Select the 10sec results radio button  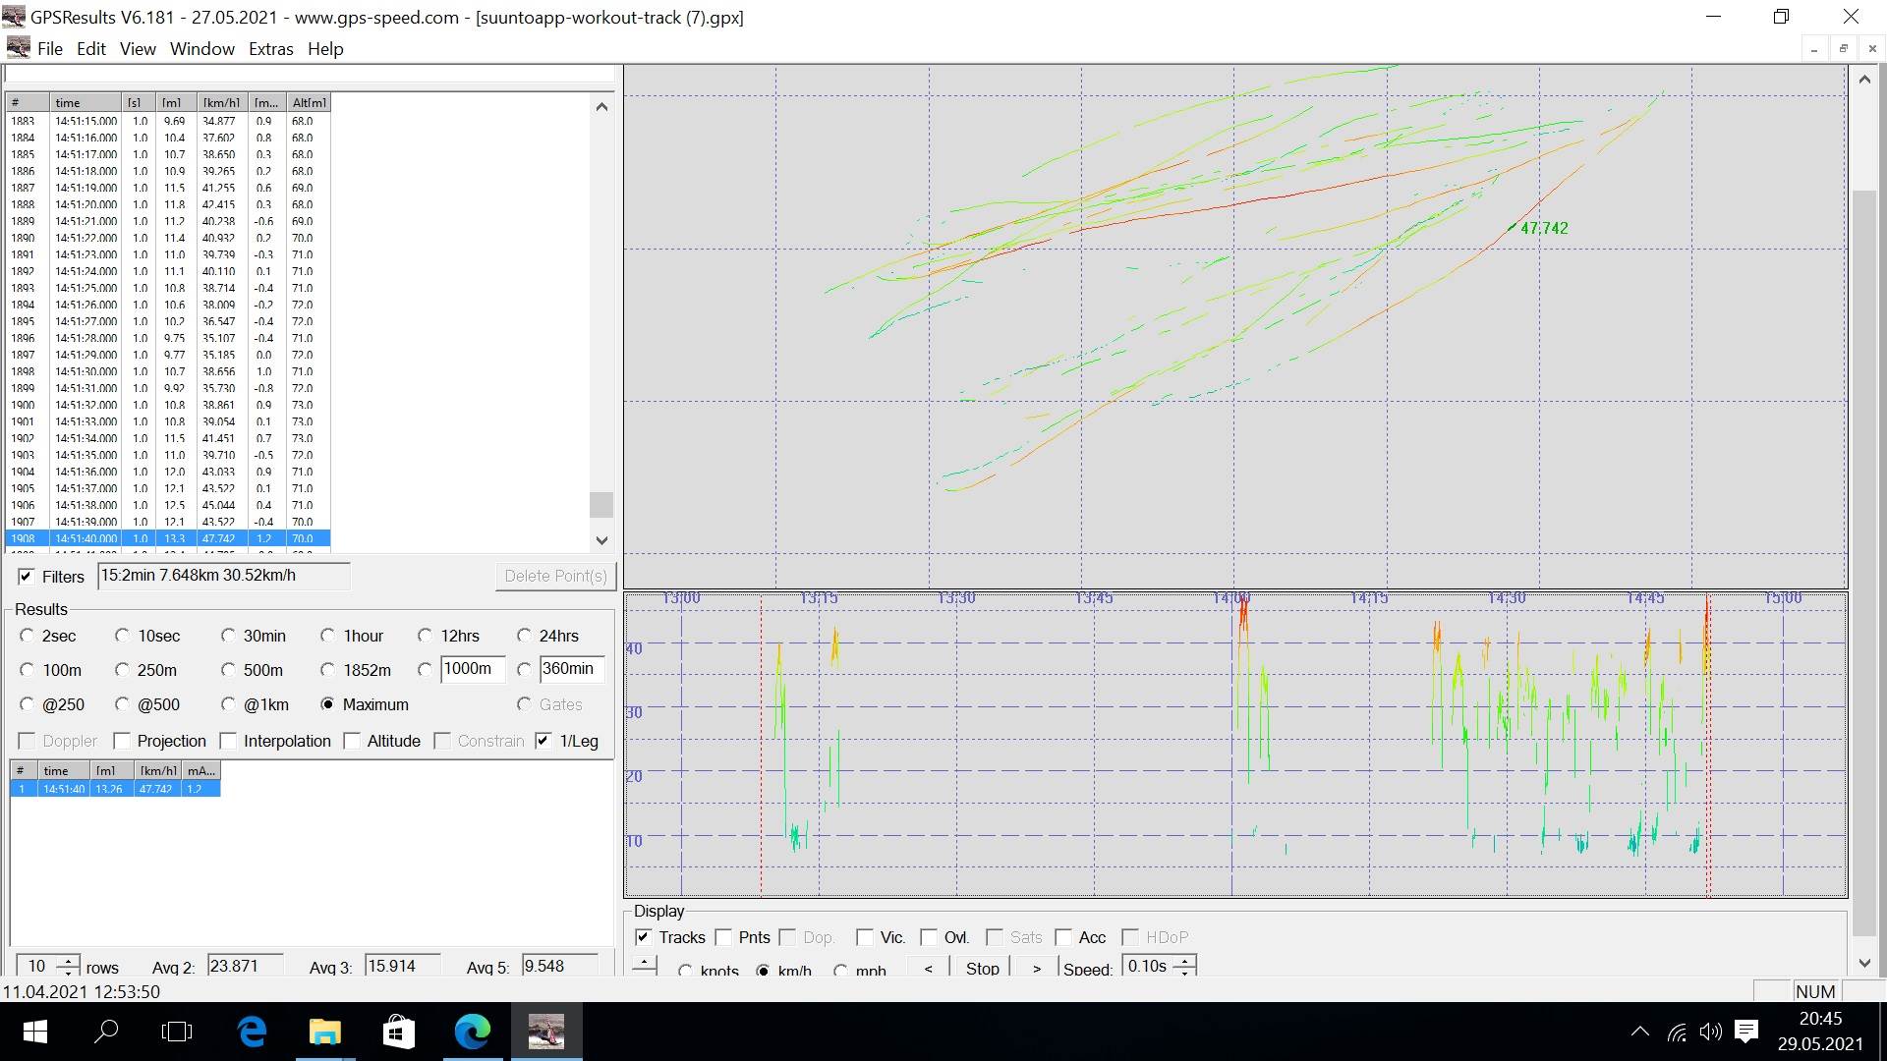123,636
